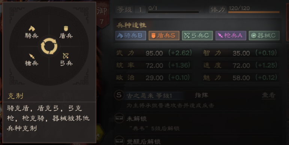
Task: Select the 盾兵S aptitude tag
Action: pyautogui.click(x=164, y=36)
